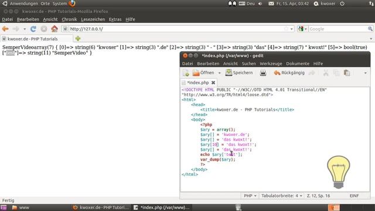This screenshot has width=375, height=211.
Task: Open Firefox Chronik menu
Action: [69, 19]
